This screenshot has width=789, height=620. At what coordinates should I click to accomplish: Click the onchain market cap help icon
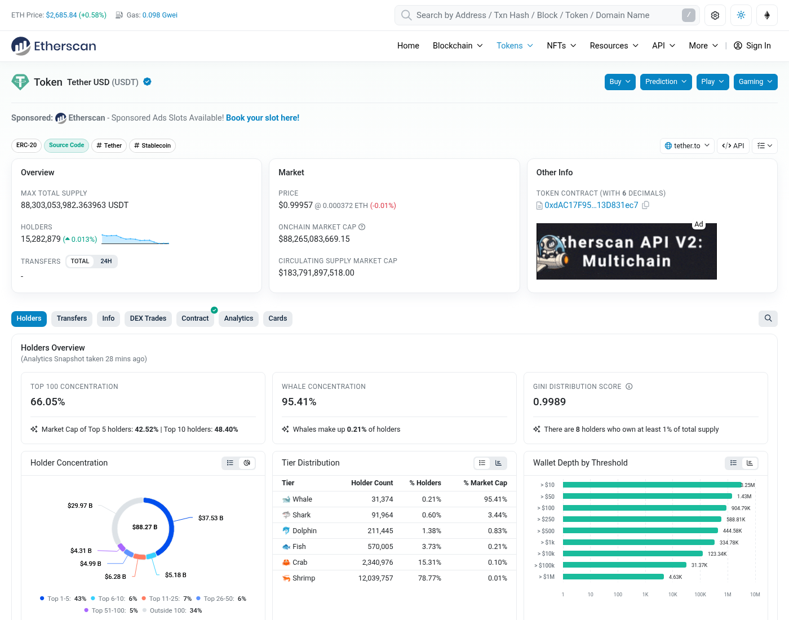pyautogui.click(x=362, y=227)
